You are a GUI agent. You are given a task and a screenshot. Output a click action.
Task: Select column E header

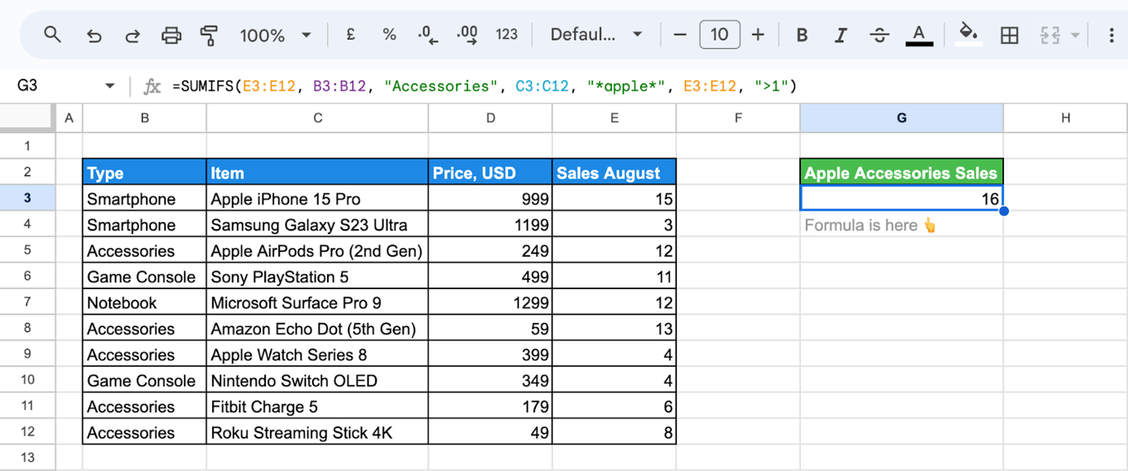click(x=614, y=118)
